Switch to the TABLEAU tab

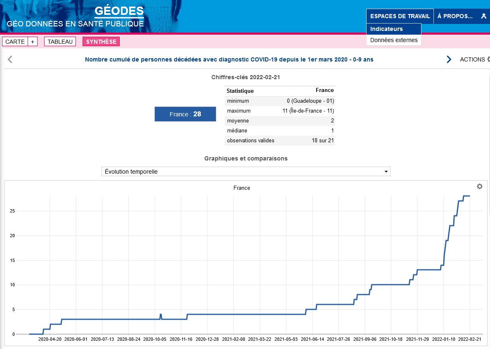60,42
